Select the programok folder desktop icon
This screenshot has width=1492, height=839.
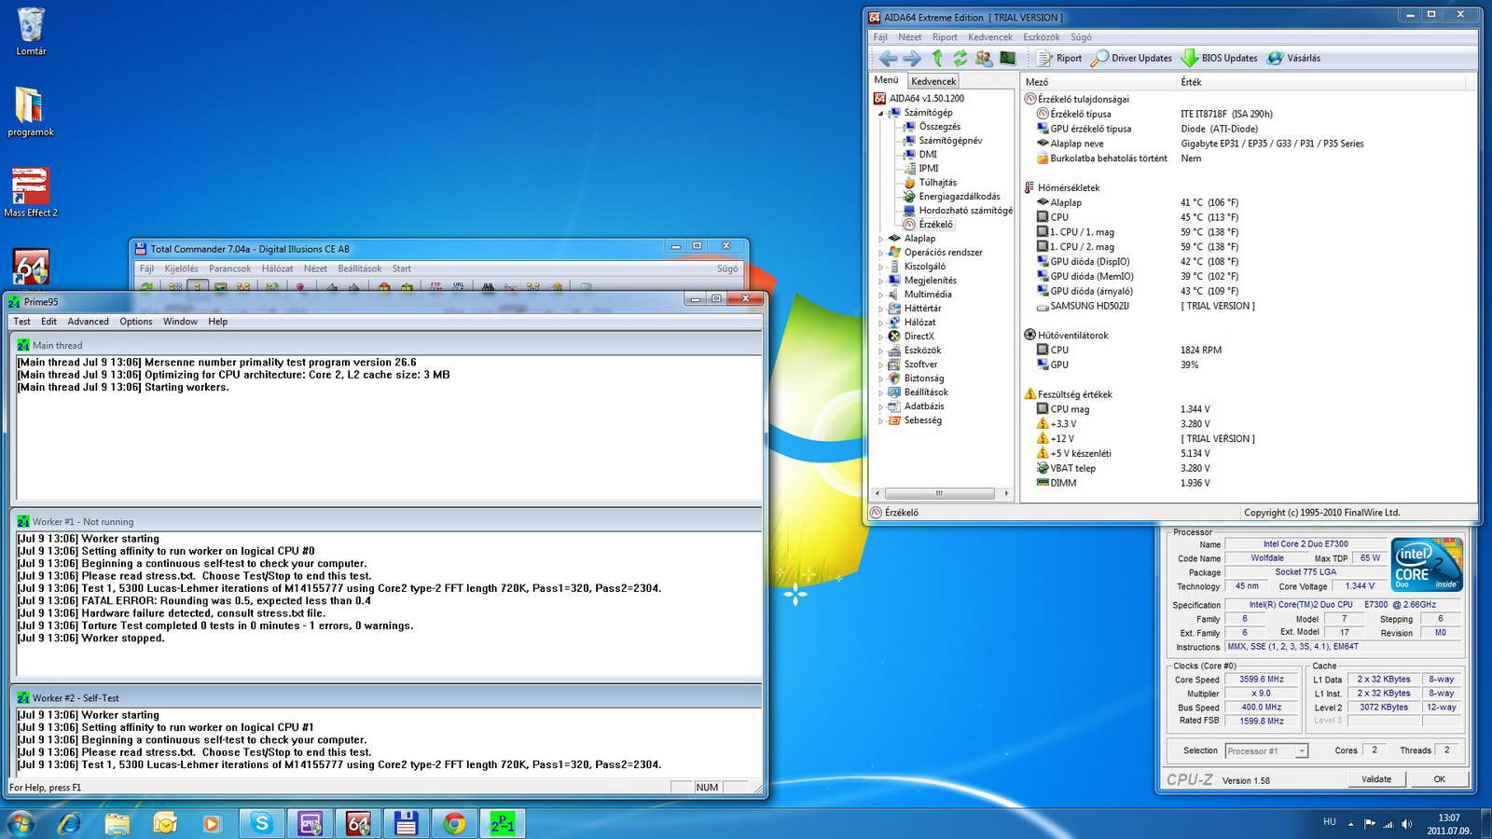(31, 112)
